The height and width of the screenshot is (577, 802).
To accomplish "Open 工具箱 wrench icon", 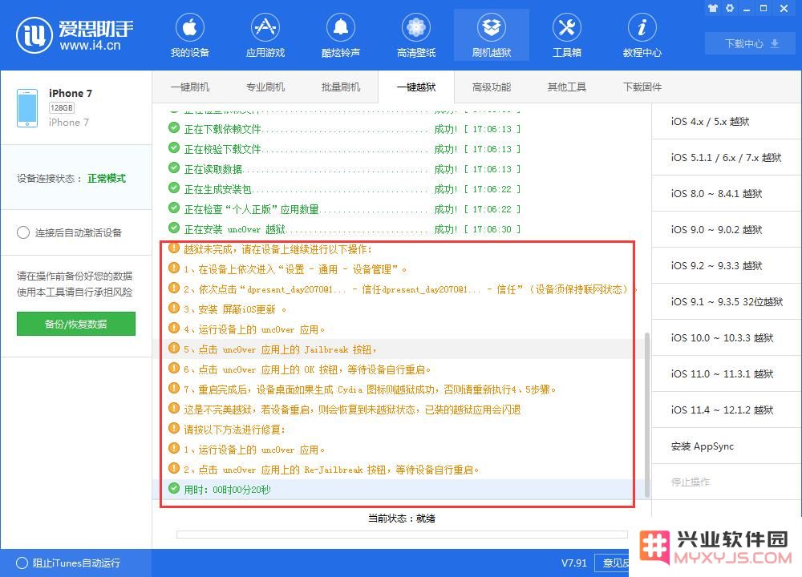I will coord(567,27).
